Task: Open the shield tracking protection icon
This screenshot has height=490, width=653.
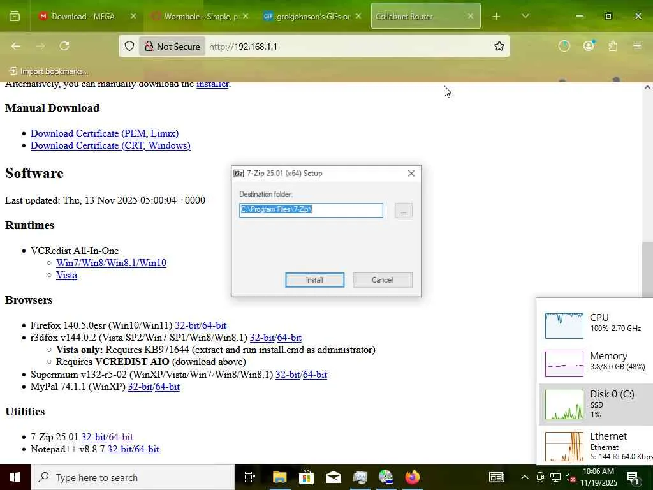Action: pyautogui.click(x=129, y=46)
